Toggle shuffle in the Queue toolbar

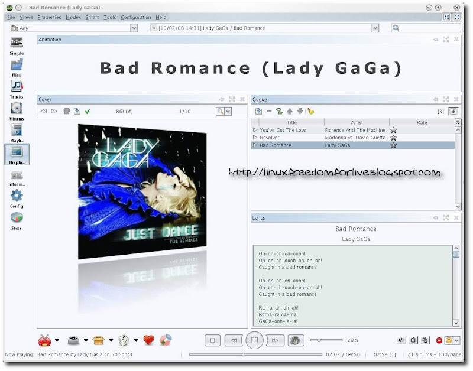[278, 110]
